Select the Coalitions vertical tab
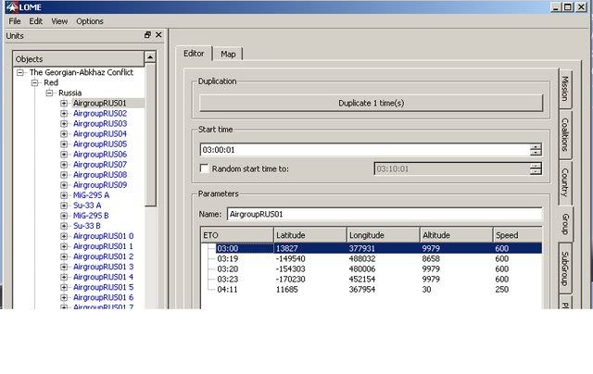Viewport: 593px width, 374px height. pos(565,134)
